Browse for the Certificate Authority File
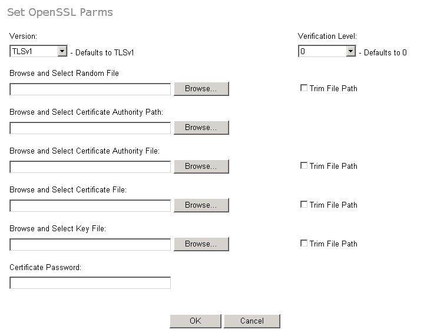 point(201,166)
